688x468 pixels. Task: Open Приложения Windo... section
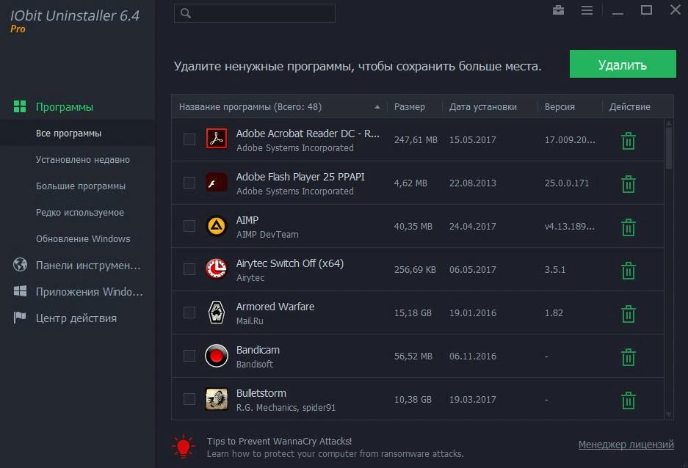pos(90,291)
